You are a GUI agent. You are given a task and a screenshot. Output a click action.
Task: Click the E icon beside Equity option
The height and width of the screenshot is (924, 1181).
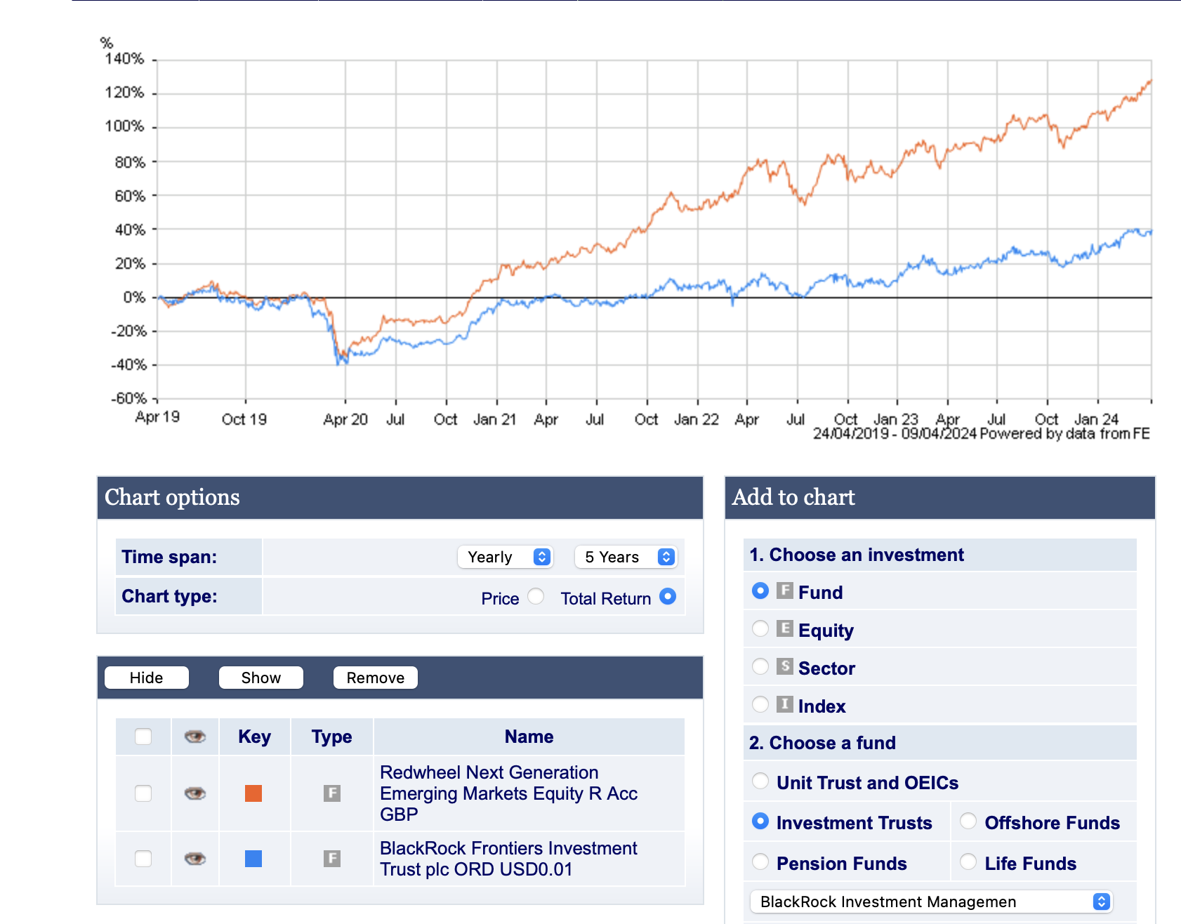click(x=785, y=628)
